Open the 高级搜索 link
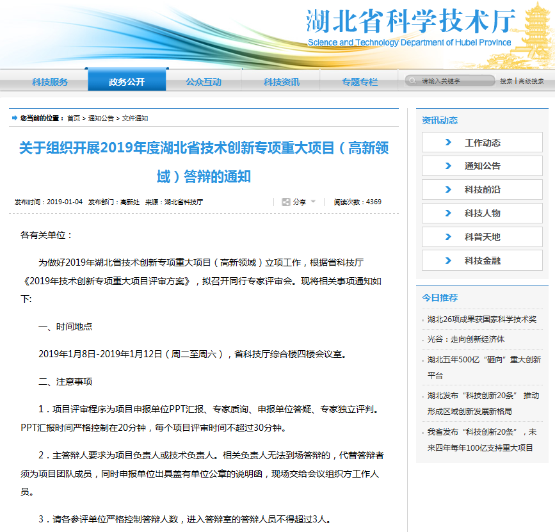555x532 pixels. tap(531, 81)
